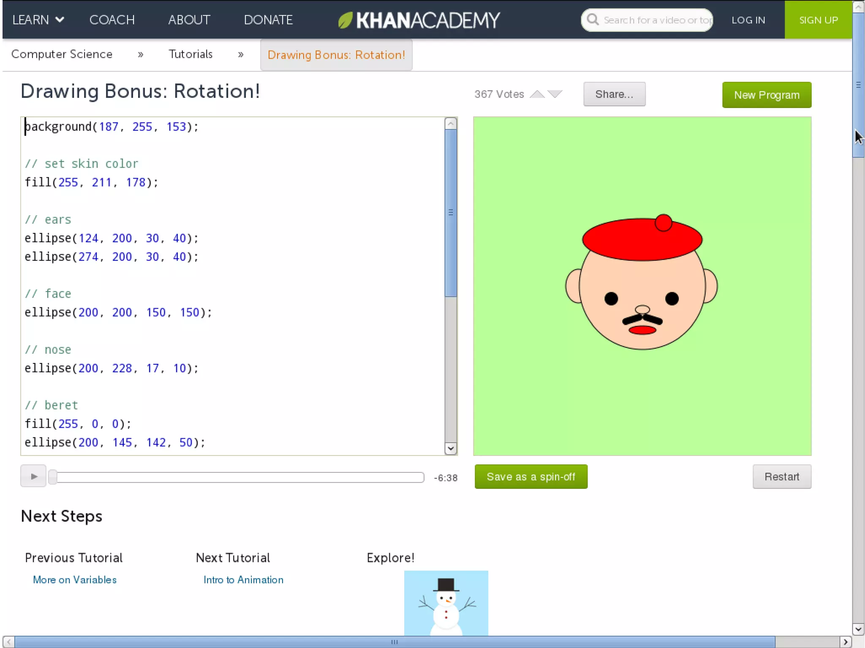Click into the search input field

[x=657, y=20]
